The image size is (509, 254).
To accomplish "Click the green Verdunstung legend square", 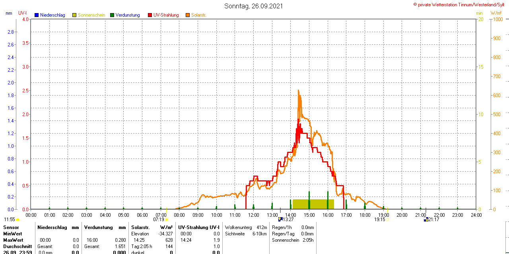I will tap(112, 15).
